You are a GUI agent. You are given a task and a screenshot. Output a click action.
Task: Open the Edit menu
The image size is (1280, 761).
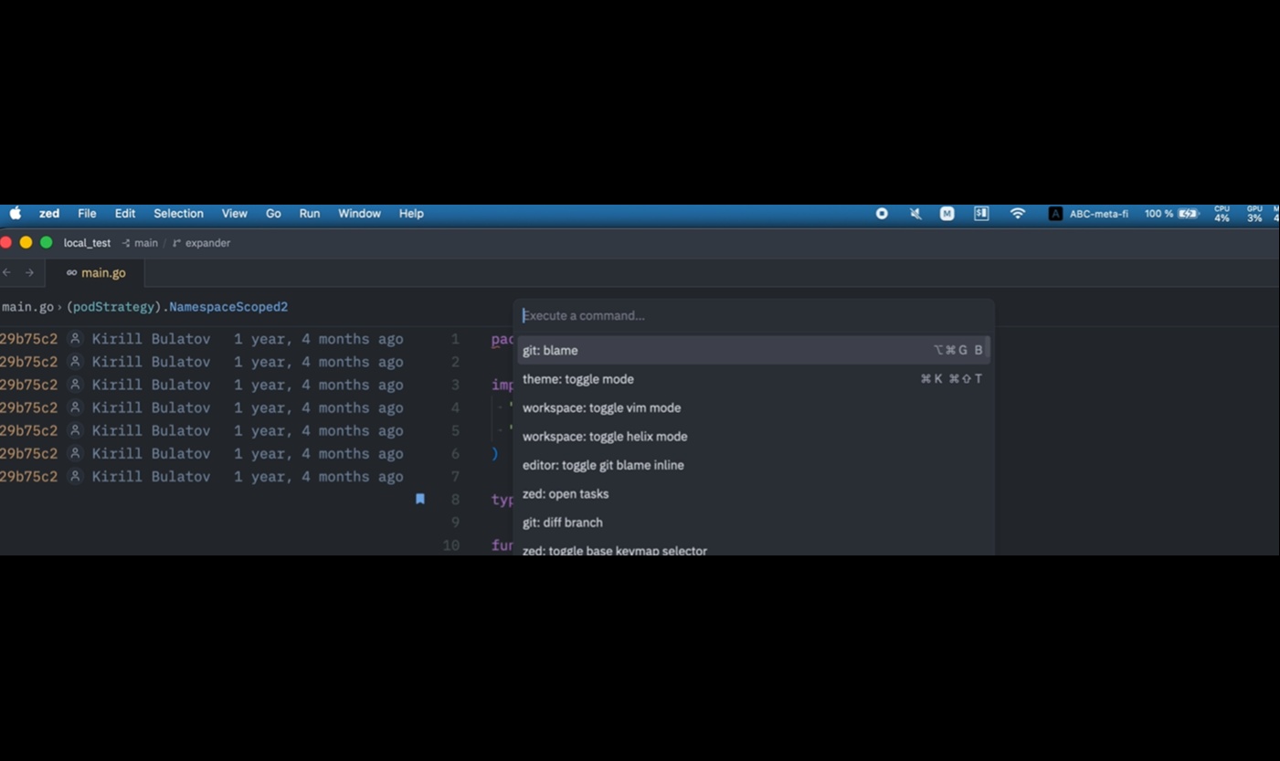pos(125,214)
